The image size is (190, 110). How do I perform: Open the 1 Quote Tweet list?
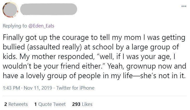(50, 104)
